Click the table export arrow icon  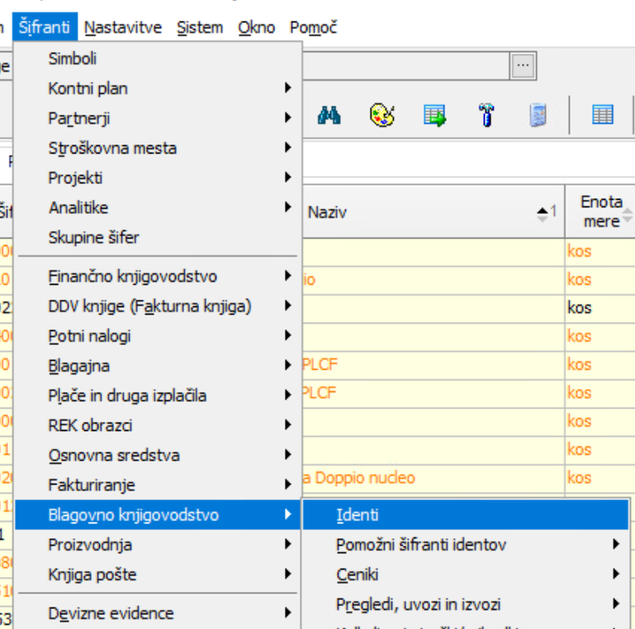click(434, 116)
